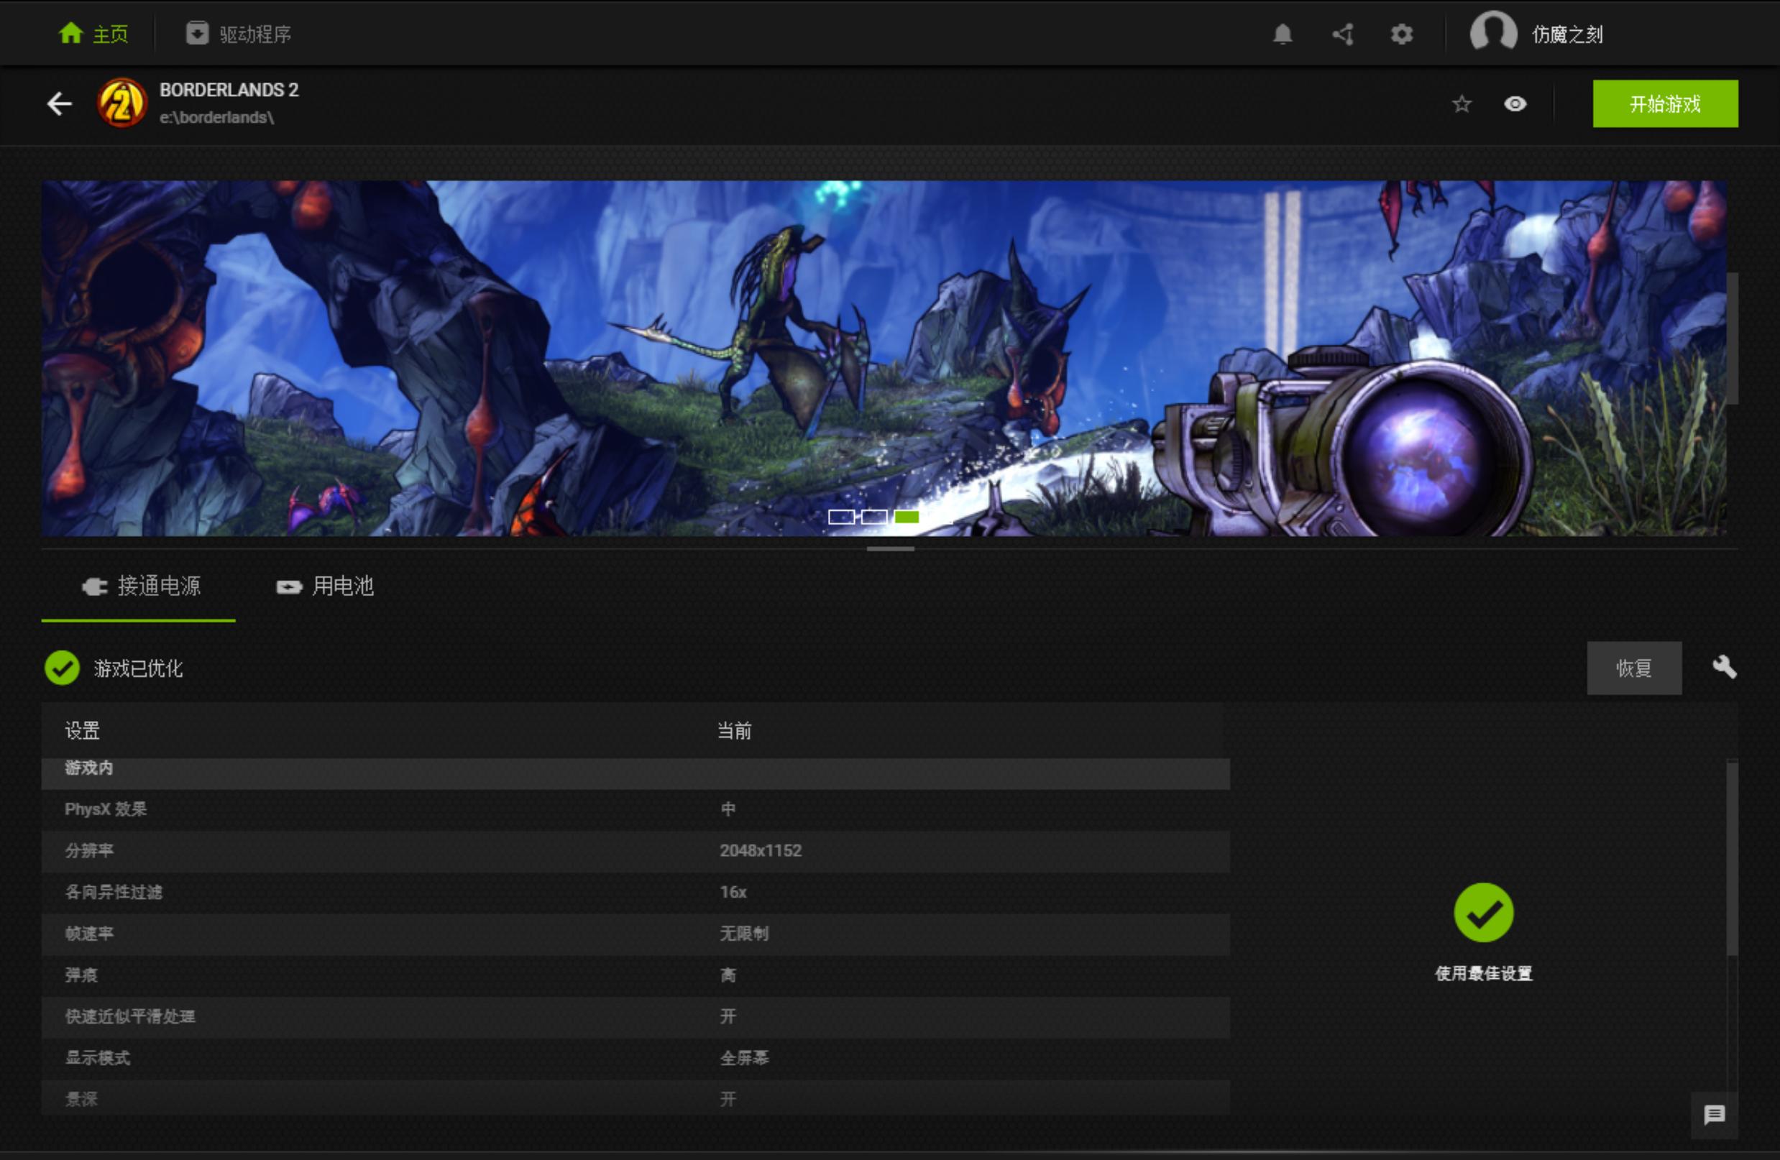Go to the 主页 home tab
The width and height of the screenshot is (1780, 1160).
pyautogui.click(x=94, y=34)
